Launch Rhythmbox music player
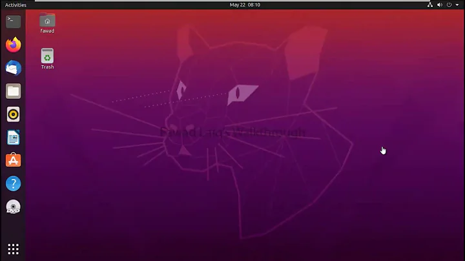465x261 pixels. [13, 114]
